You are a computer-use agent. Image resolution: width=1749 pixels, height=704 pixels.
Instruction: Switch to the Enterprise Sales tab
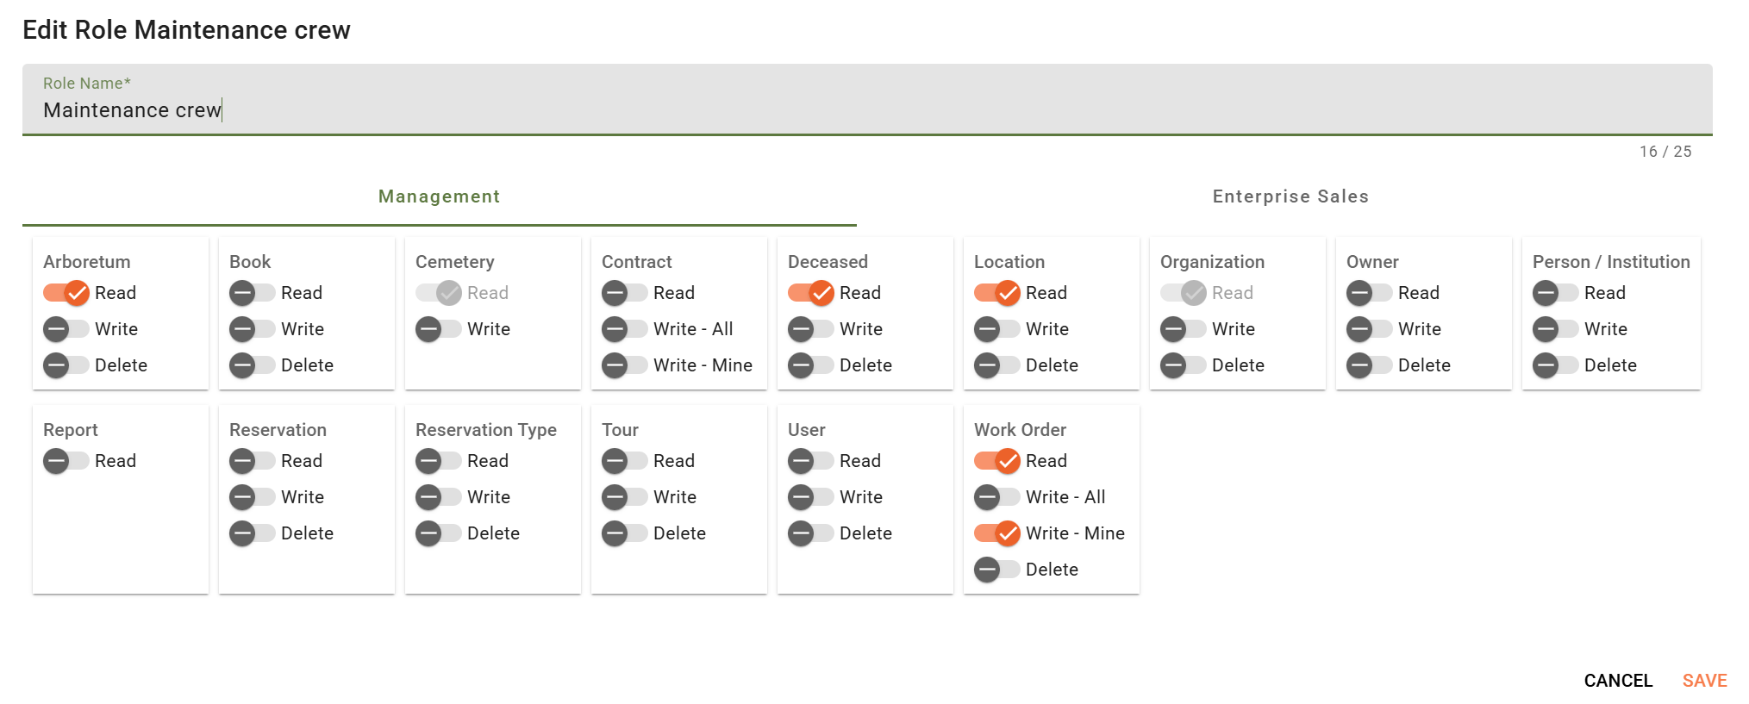click(x=1290, y=196)
